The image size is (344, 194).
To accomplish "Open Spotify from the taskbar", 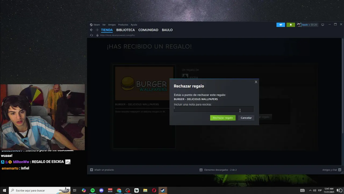I will [92, 190].
